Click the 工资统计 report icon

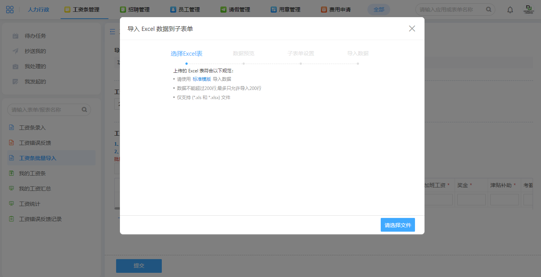coord(12,204)
